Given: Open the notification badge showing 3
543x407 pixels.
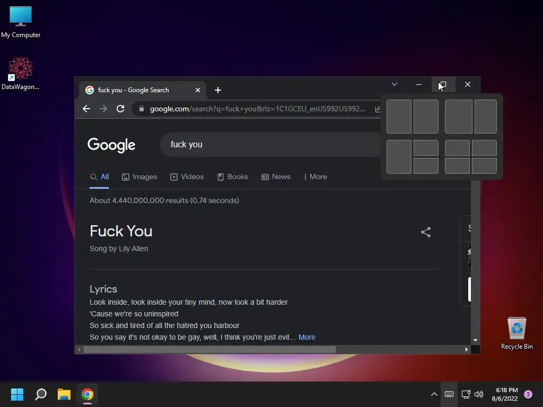Looking at the screenshot, I should pyautogui.click(x=528, y=394).
